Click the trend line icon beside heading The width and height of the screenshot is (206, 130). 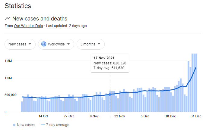(8, 19)
